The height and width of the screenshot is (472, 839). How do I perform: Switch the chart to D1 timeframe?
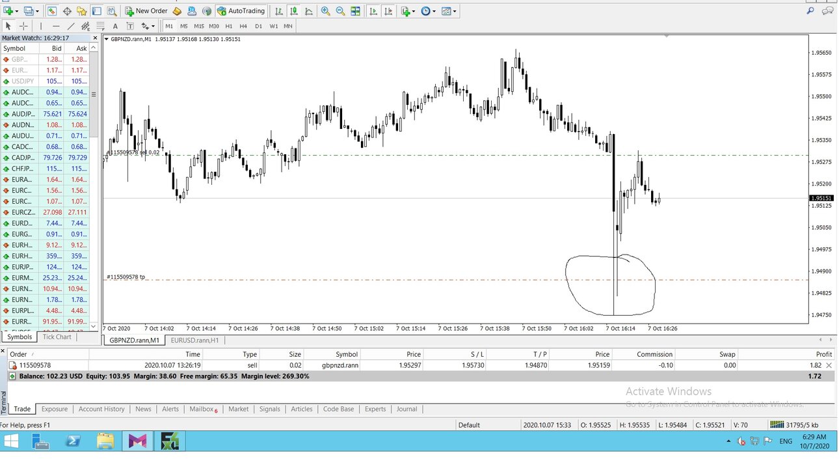[x=258, y=26]
